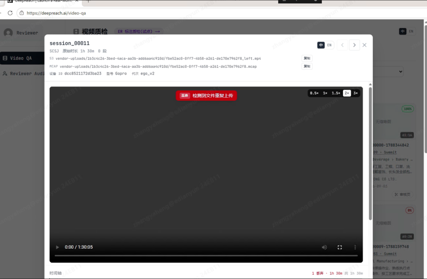Open the ER 标注质检(试点) link
This screenshot has height=279, width=427.
tap(139, 31)
